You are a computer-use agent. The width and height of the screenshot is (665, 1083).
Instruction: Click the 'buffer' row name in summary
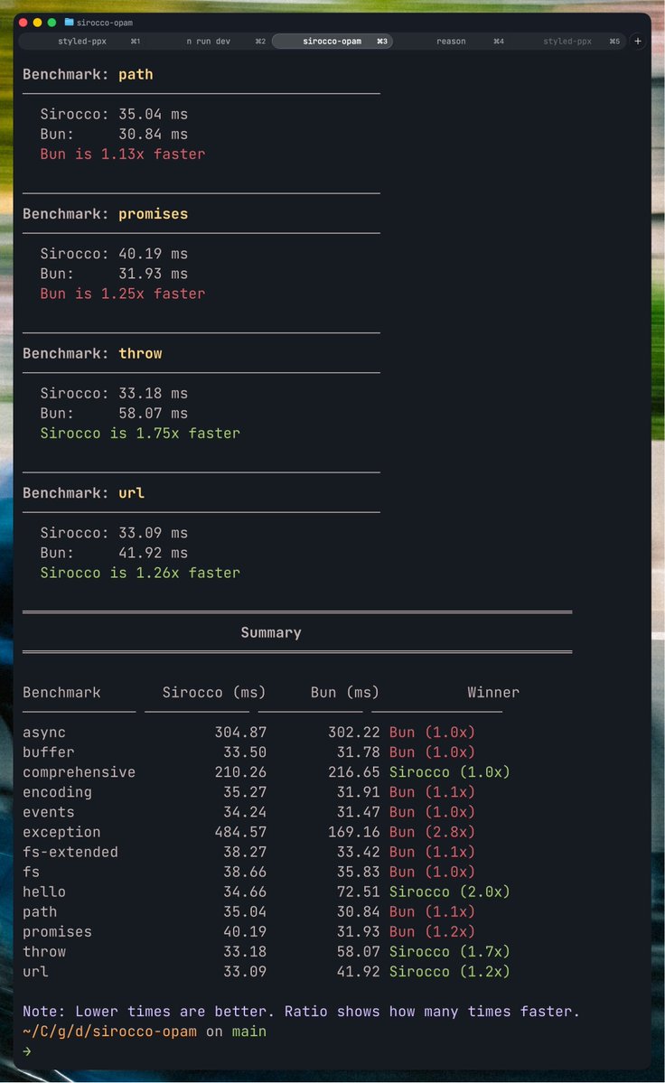click(x=48, y=752)
